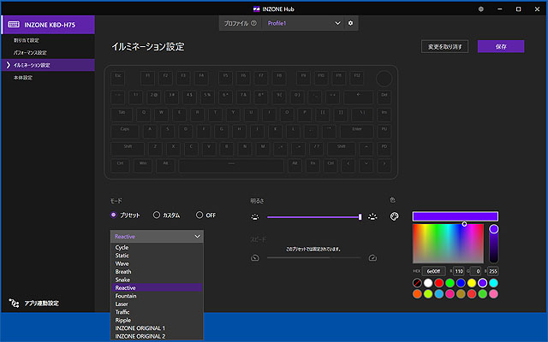Viewport: 548px width, 342px height.
Task: Click the B value field showing 255
Action: click(493, 271)
